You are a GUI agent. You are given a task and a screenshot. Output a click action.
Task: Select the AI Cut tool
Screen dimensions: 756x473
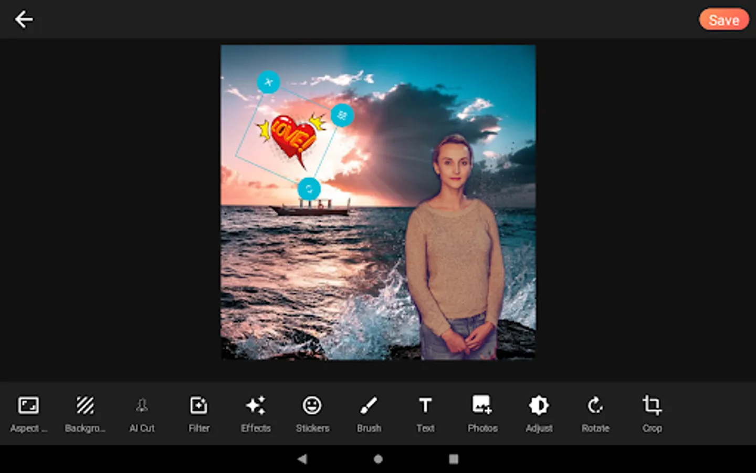click(x=142, y=414)
